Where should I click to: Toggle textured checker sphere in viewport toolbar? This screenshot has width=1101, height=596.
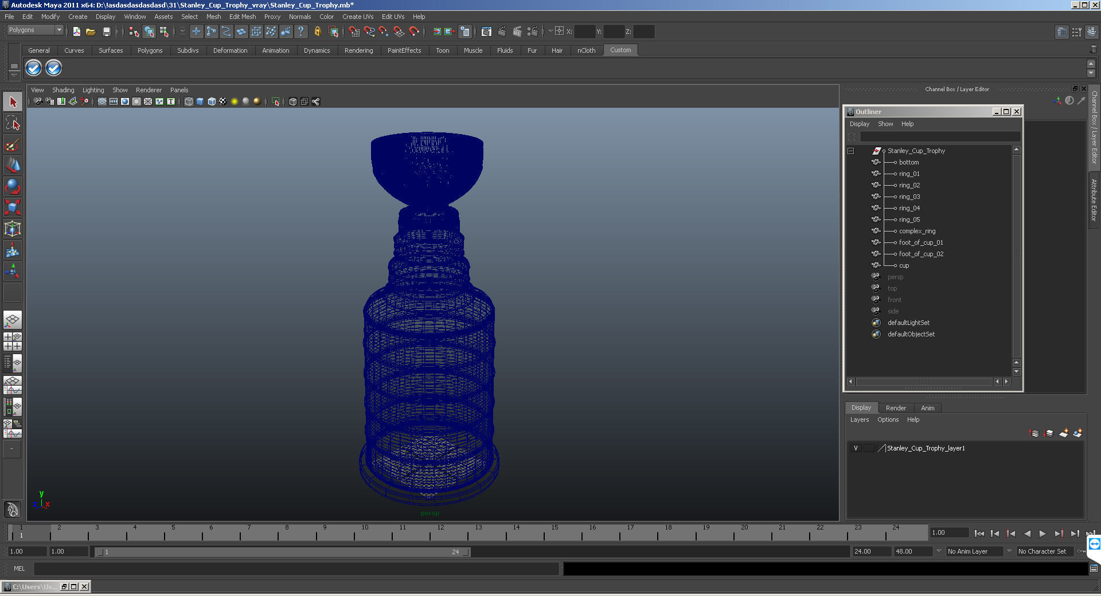point(223,101)
